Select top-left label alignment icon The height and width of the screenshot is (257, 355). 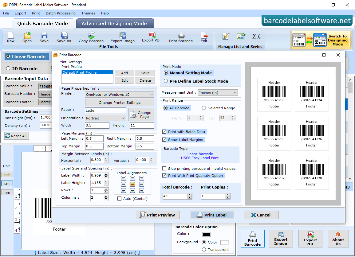pyautogui.click(x=123, y=178)
